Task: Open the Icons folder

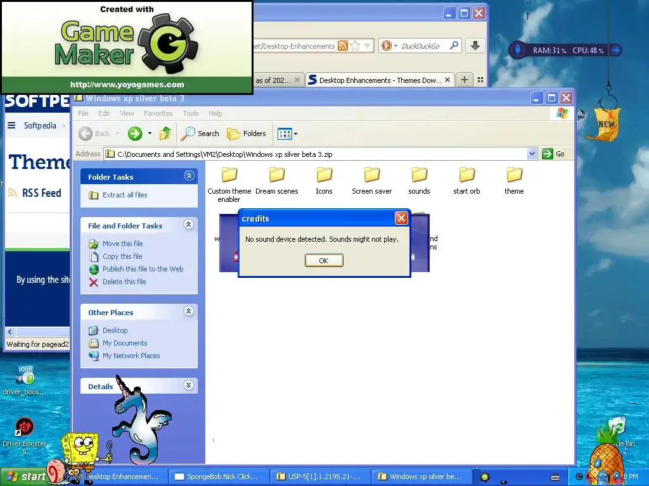Action: [x=324, y=180]
